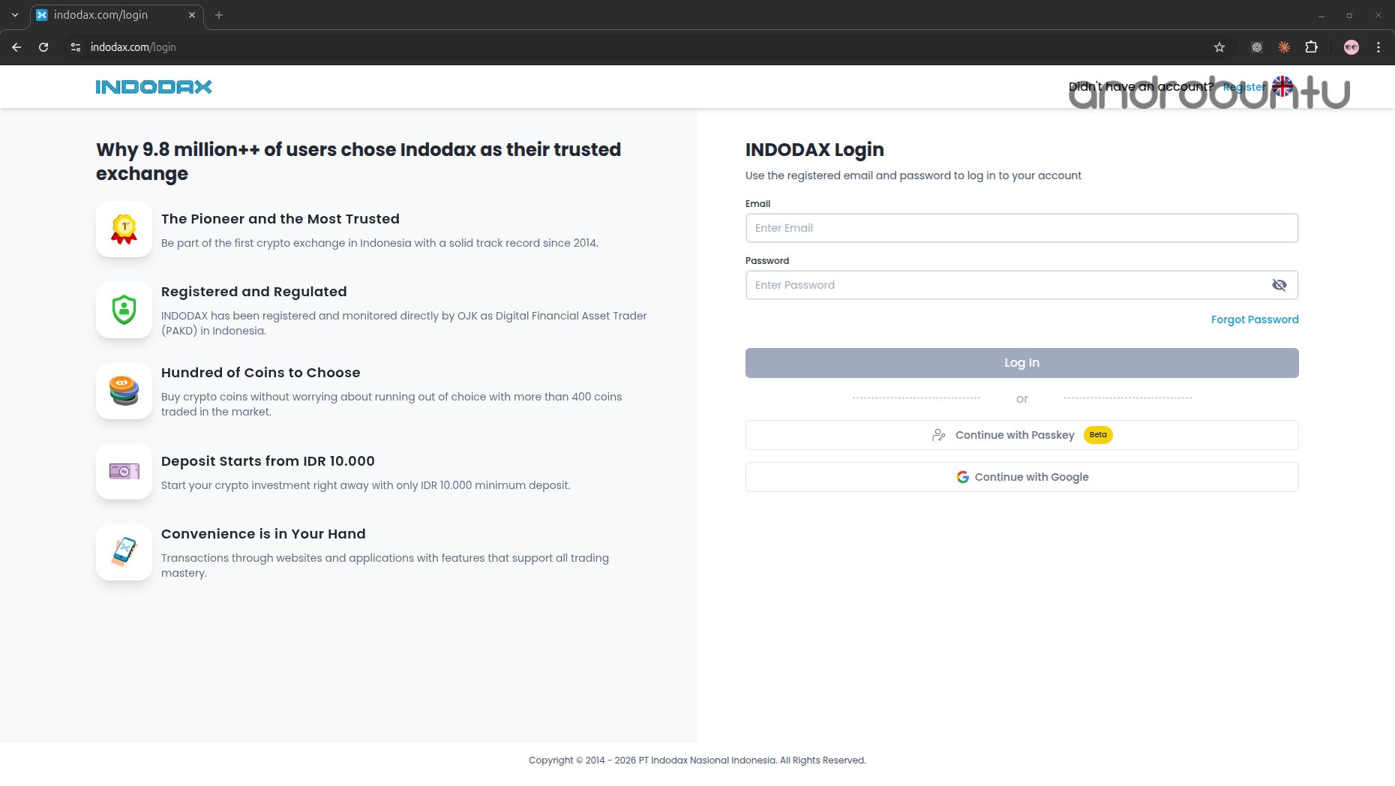Open a new browser tab

(219, 15)
